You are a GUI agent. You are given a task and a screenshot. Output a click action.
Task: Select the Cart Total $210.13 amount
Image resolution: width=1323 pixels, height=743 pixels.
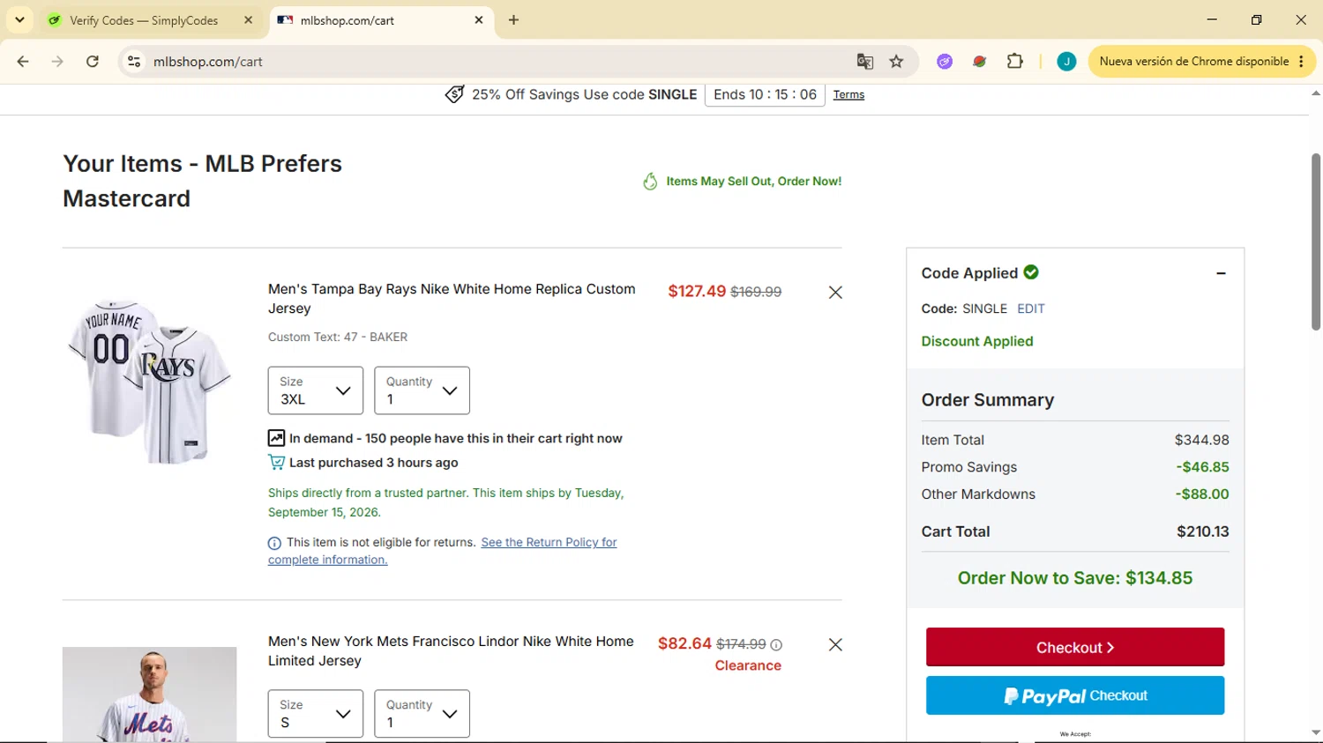tap(1203, 531)
